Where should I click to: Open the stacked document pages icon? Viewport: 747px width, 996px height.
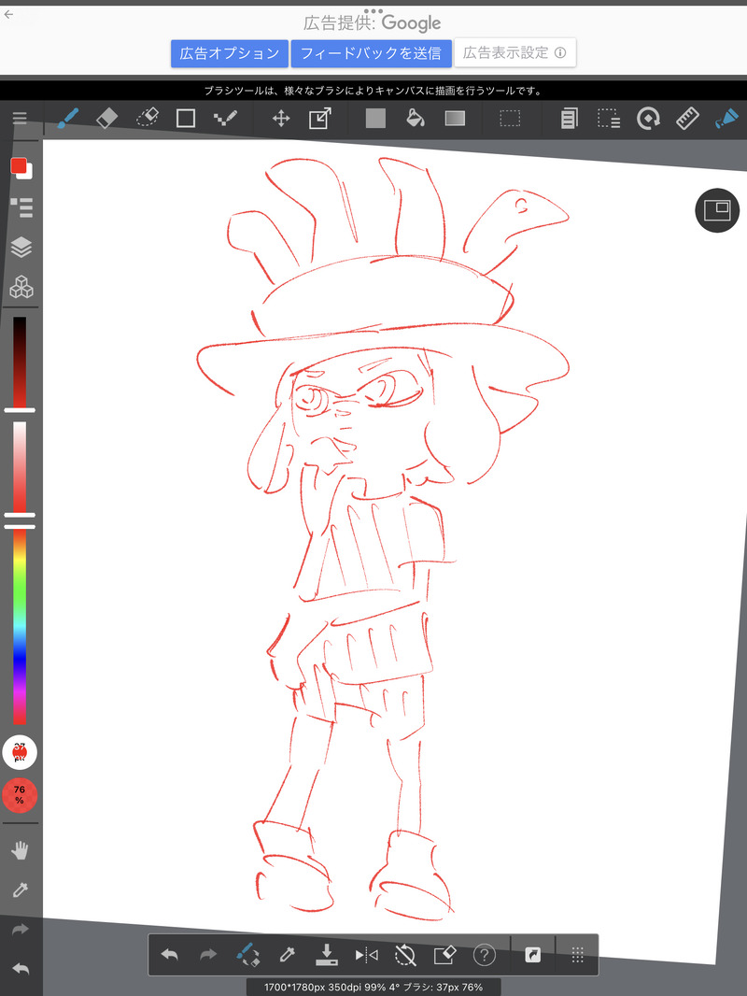point(570,118)
